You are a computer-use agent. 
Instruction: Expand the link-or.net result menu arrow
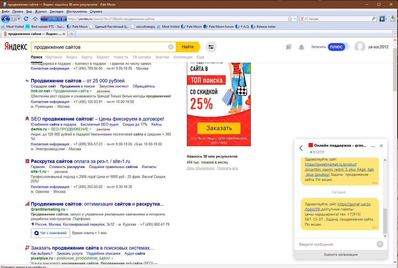coord(91,91)
